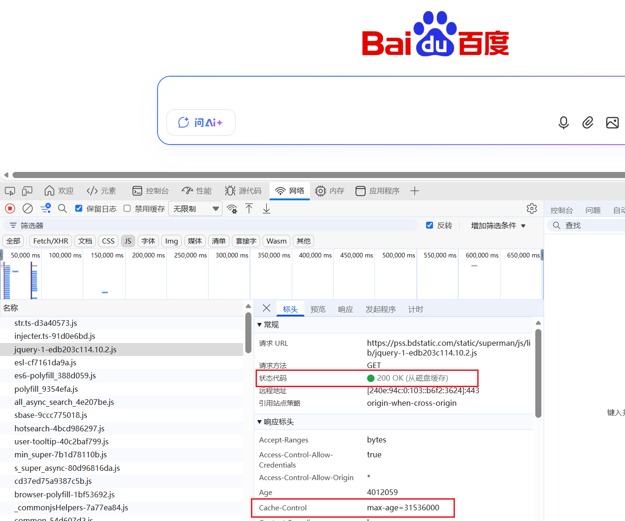Open 增加筛选条件 dropdown
The height and width of the screenshot is (521, 625).
click(498, 225)
